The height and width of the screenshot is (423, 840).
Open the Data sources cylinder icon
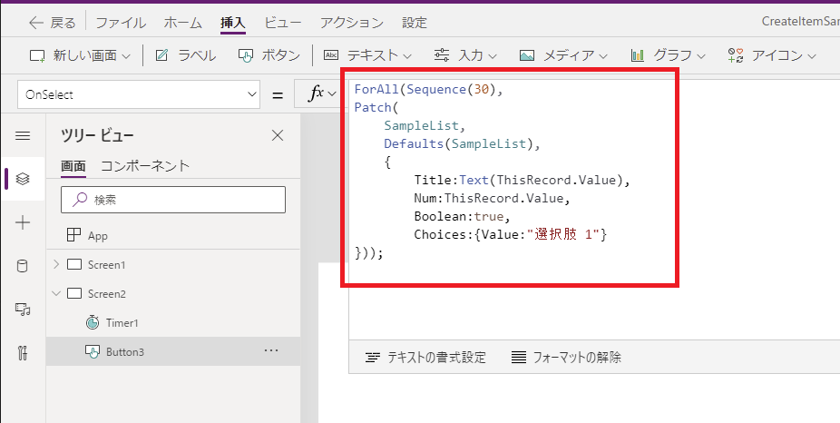pyautogui.click(x=23, y=267)
